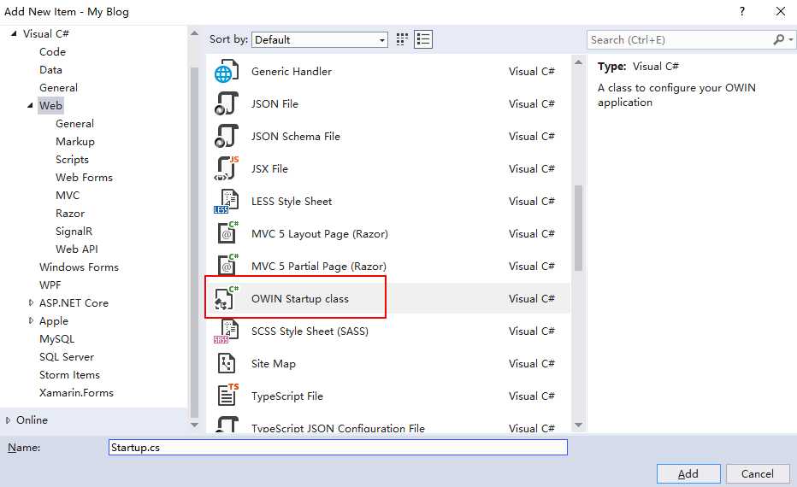
Task: Click the MVC 5 Layout Page icon
Action: tap(227, 233)
